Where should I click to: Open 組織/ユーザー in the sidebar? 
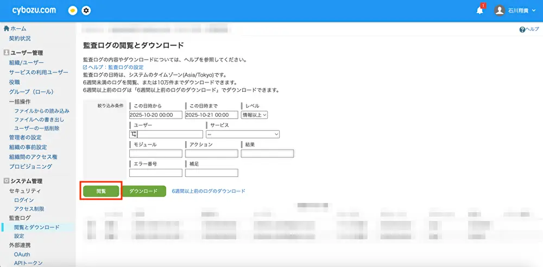26,63
